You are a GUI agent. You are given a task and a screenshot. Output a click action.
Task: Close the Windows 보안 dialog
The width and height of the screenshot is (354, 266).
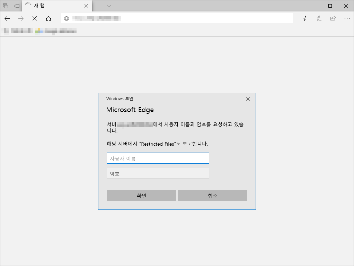pos(248,99)
